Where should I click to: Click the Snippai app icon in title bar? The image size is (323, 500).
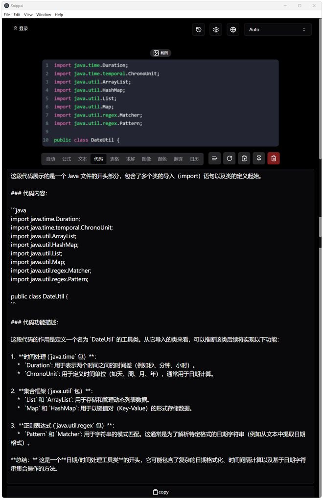pos(6,6)
